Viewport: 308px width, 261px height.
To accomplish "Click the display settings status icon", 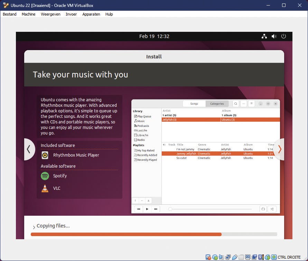I will 248,257.
